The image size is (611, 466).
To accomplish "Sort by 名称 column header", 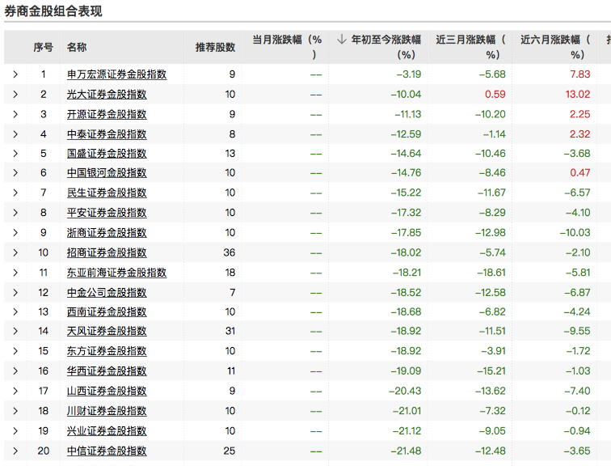I will point(77,47).
